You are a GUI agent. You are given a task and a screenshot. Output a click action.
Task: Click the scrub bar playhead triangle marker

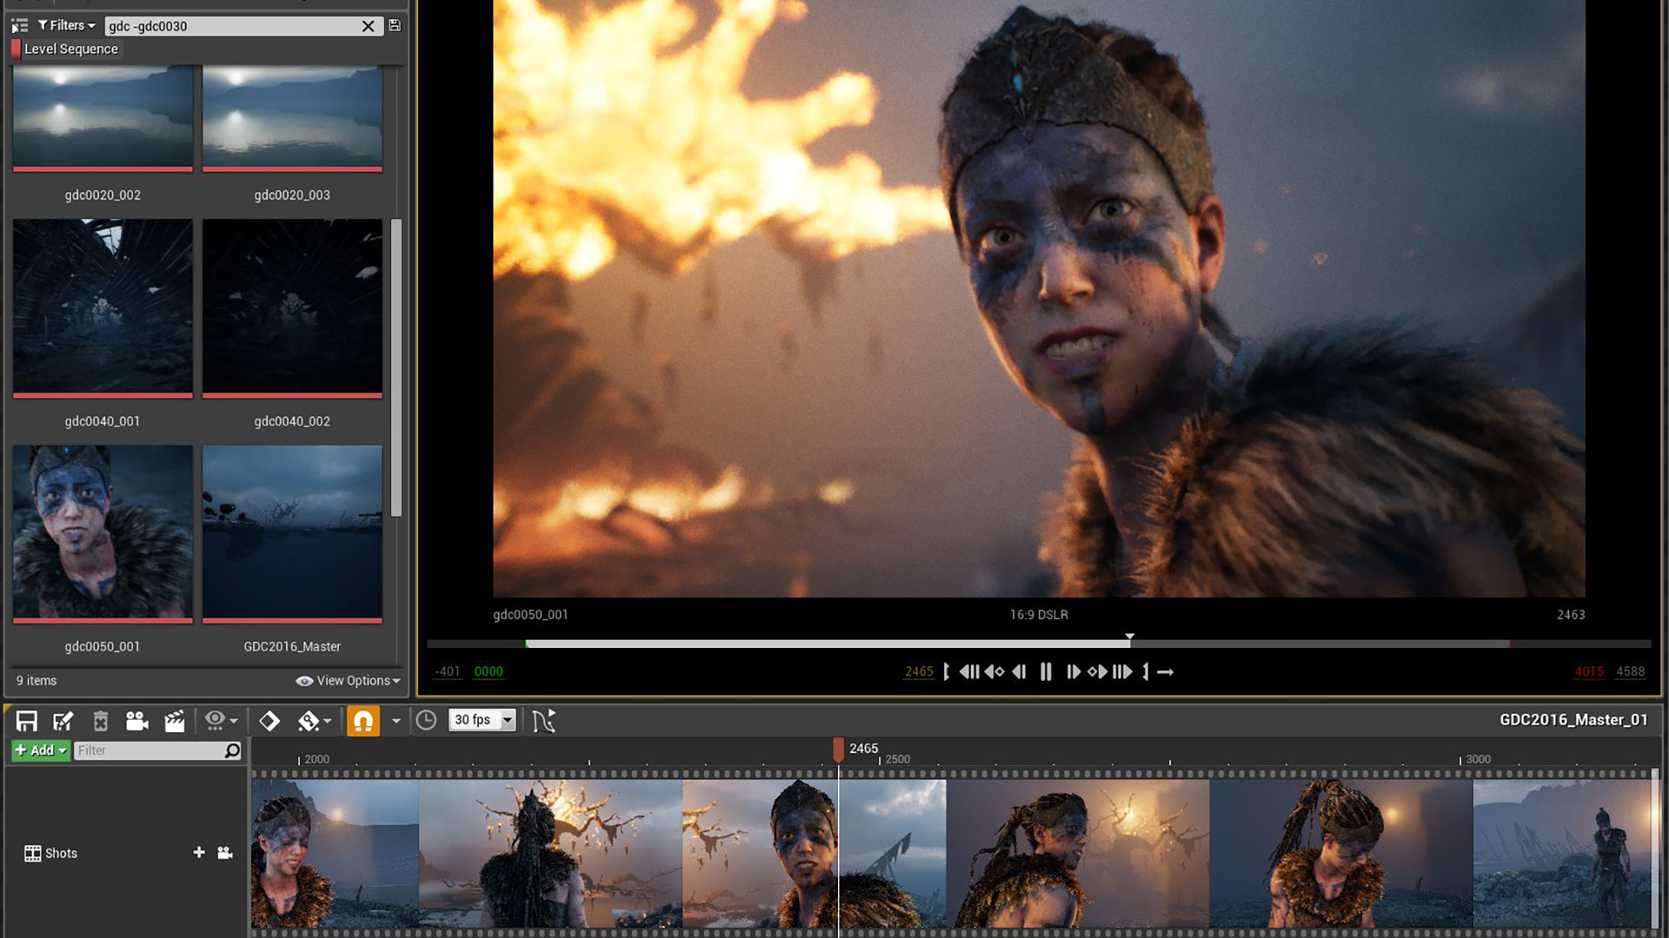[x=1129, y=637]
